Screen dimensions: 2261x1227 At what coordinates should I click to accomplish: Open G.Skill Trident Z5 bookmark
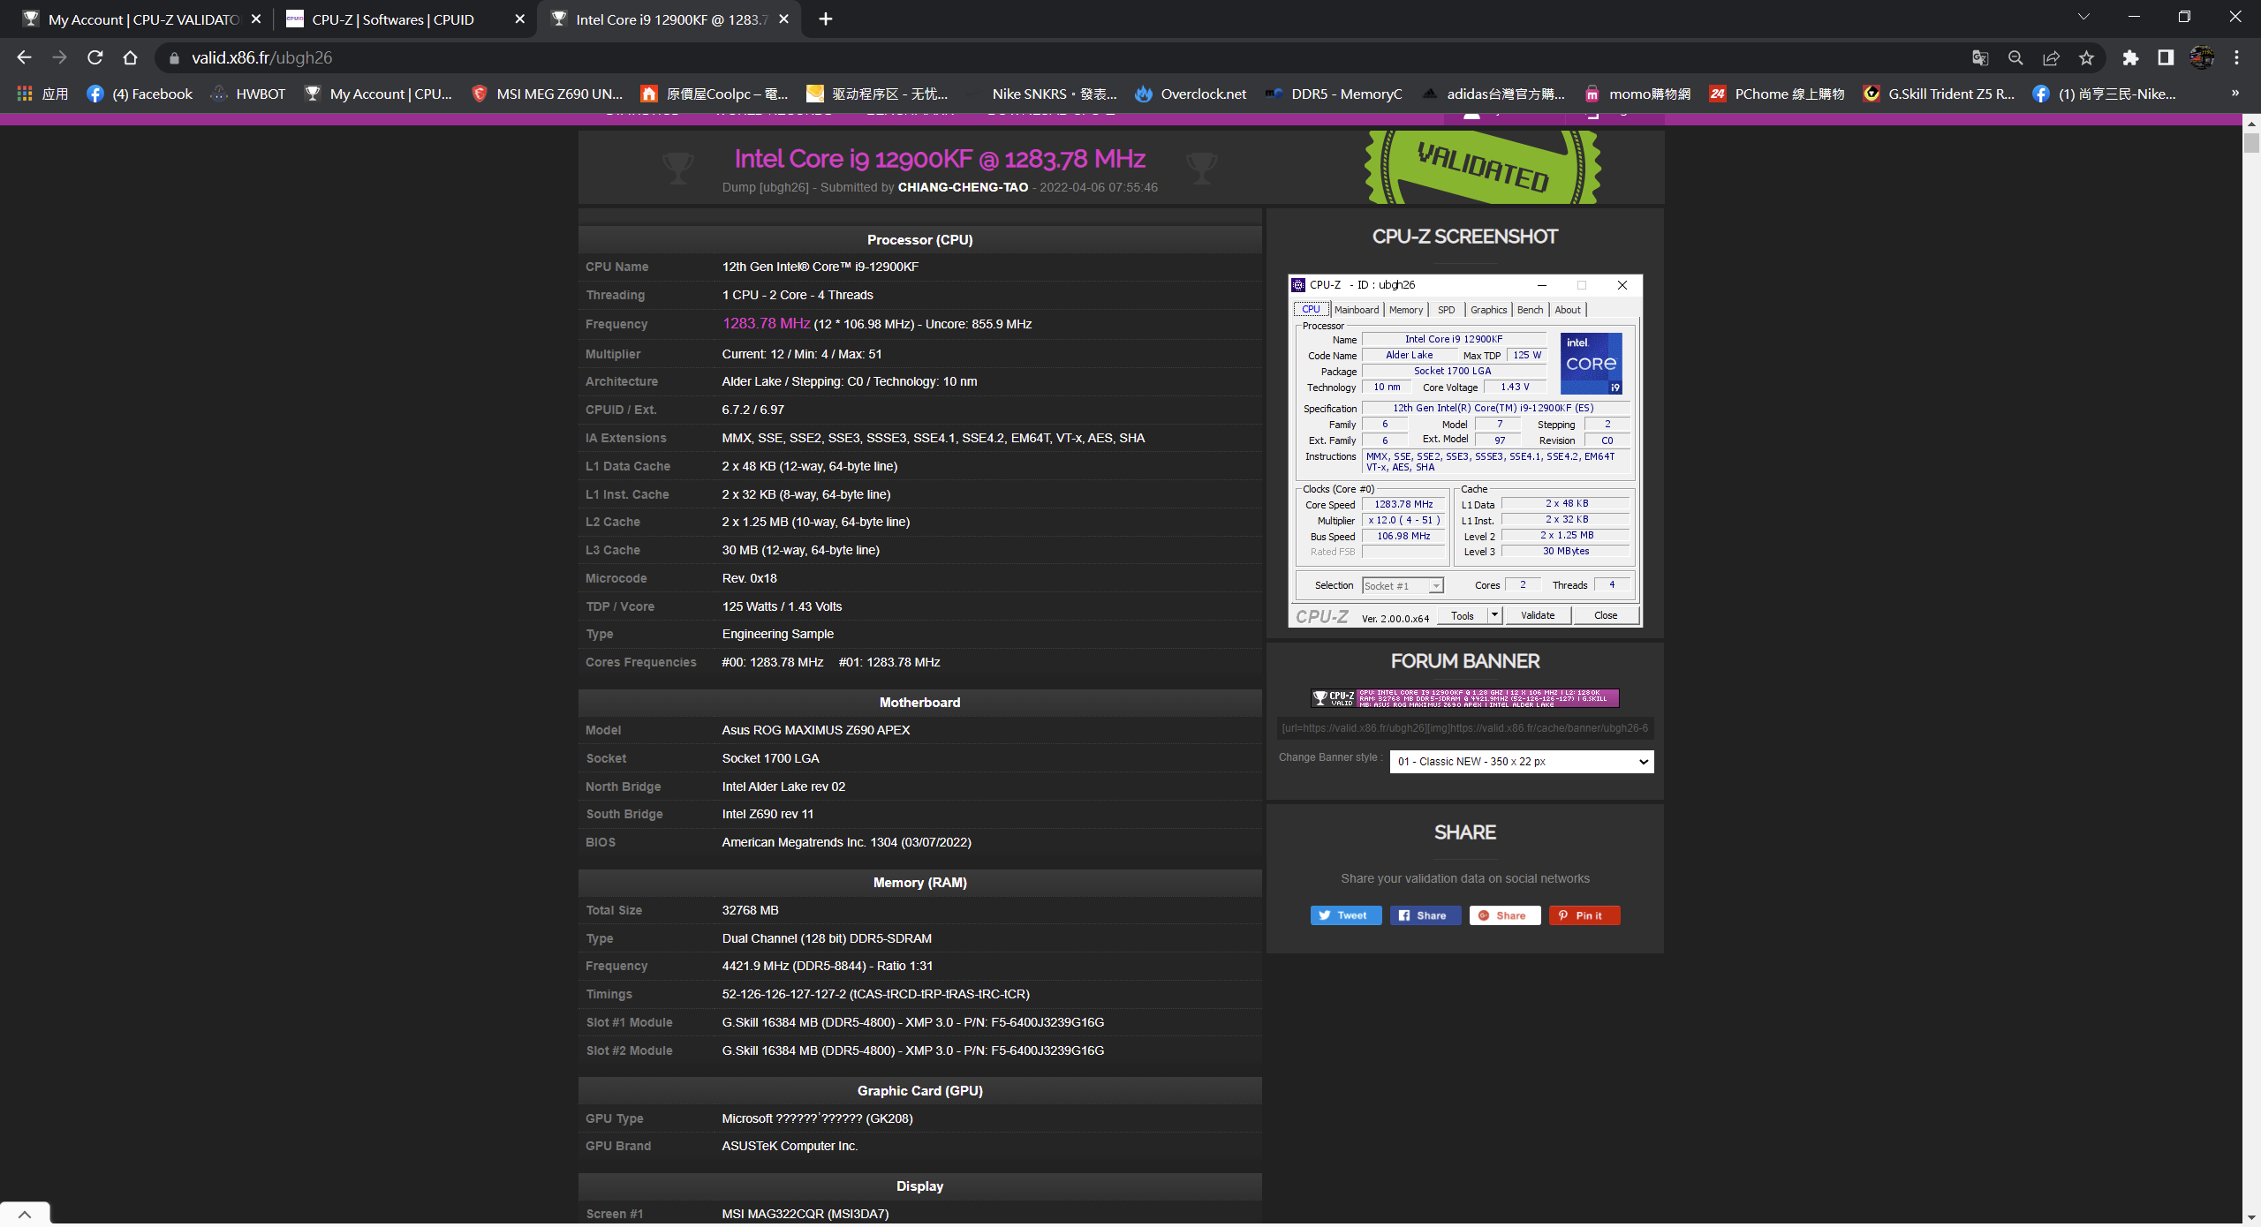tap(1939, 94)
